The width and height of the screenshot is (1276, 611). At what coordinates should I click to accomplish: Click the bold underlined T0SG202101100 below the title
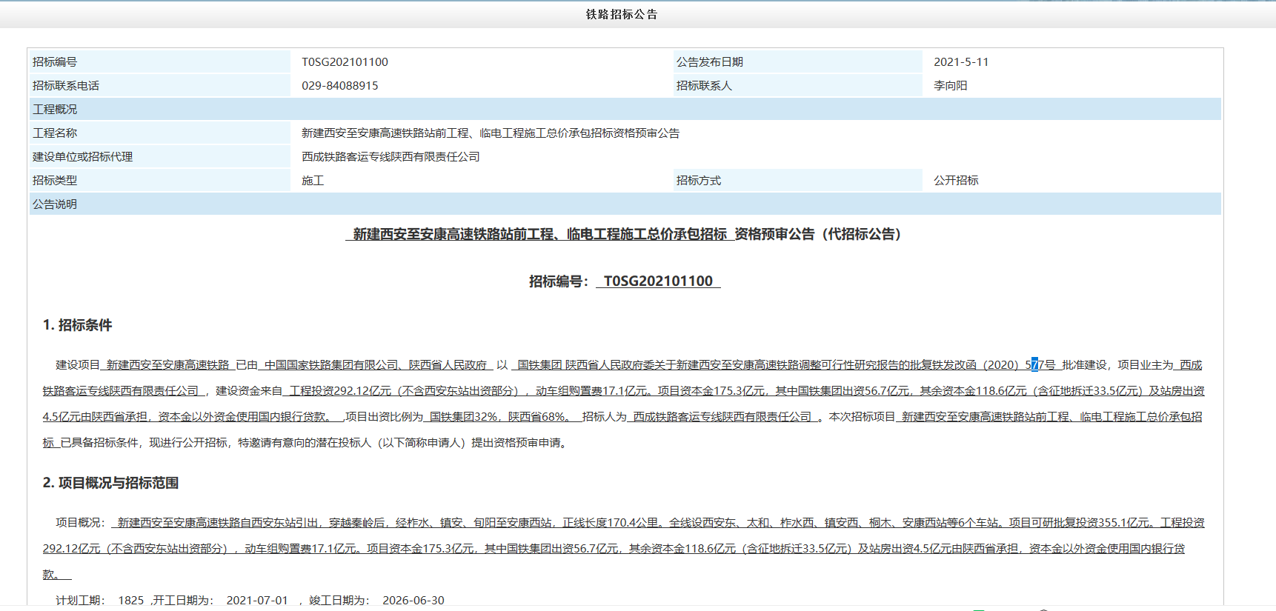(658, 281)
